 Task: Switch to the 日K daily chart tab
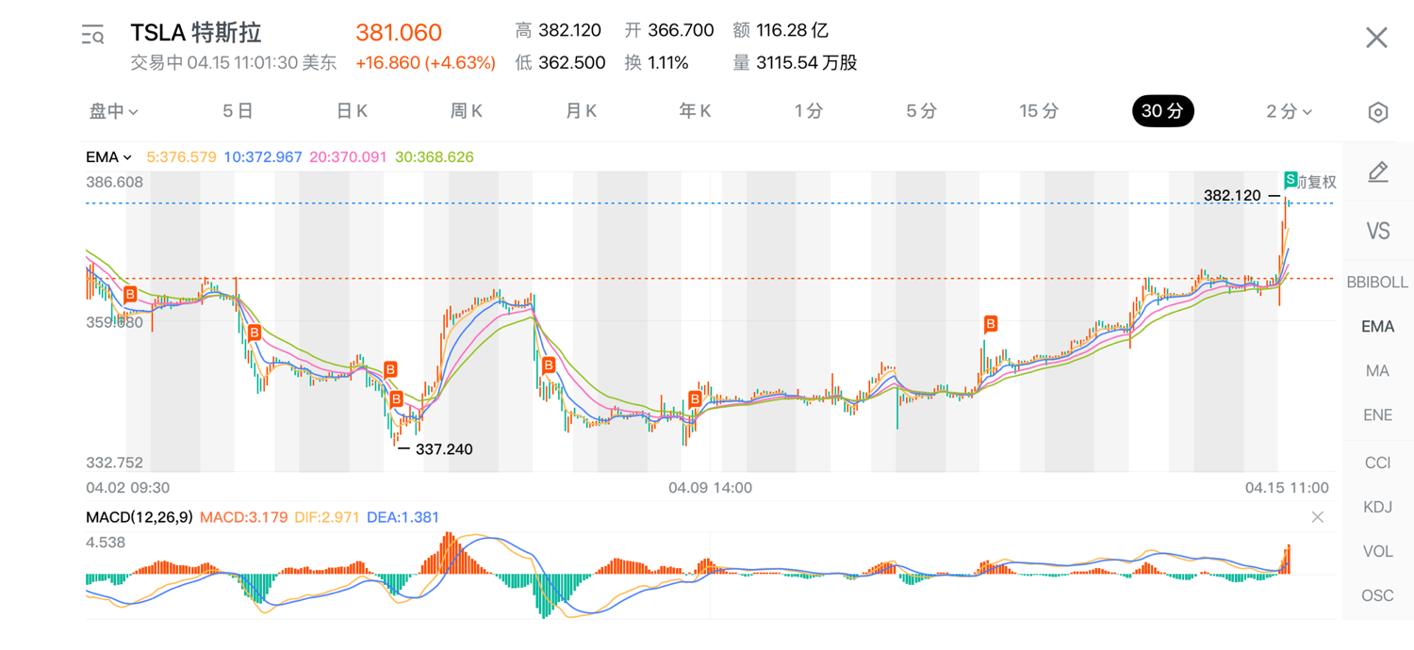(x=352, y=111)
